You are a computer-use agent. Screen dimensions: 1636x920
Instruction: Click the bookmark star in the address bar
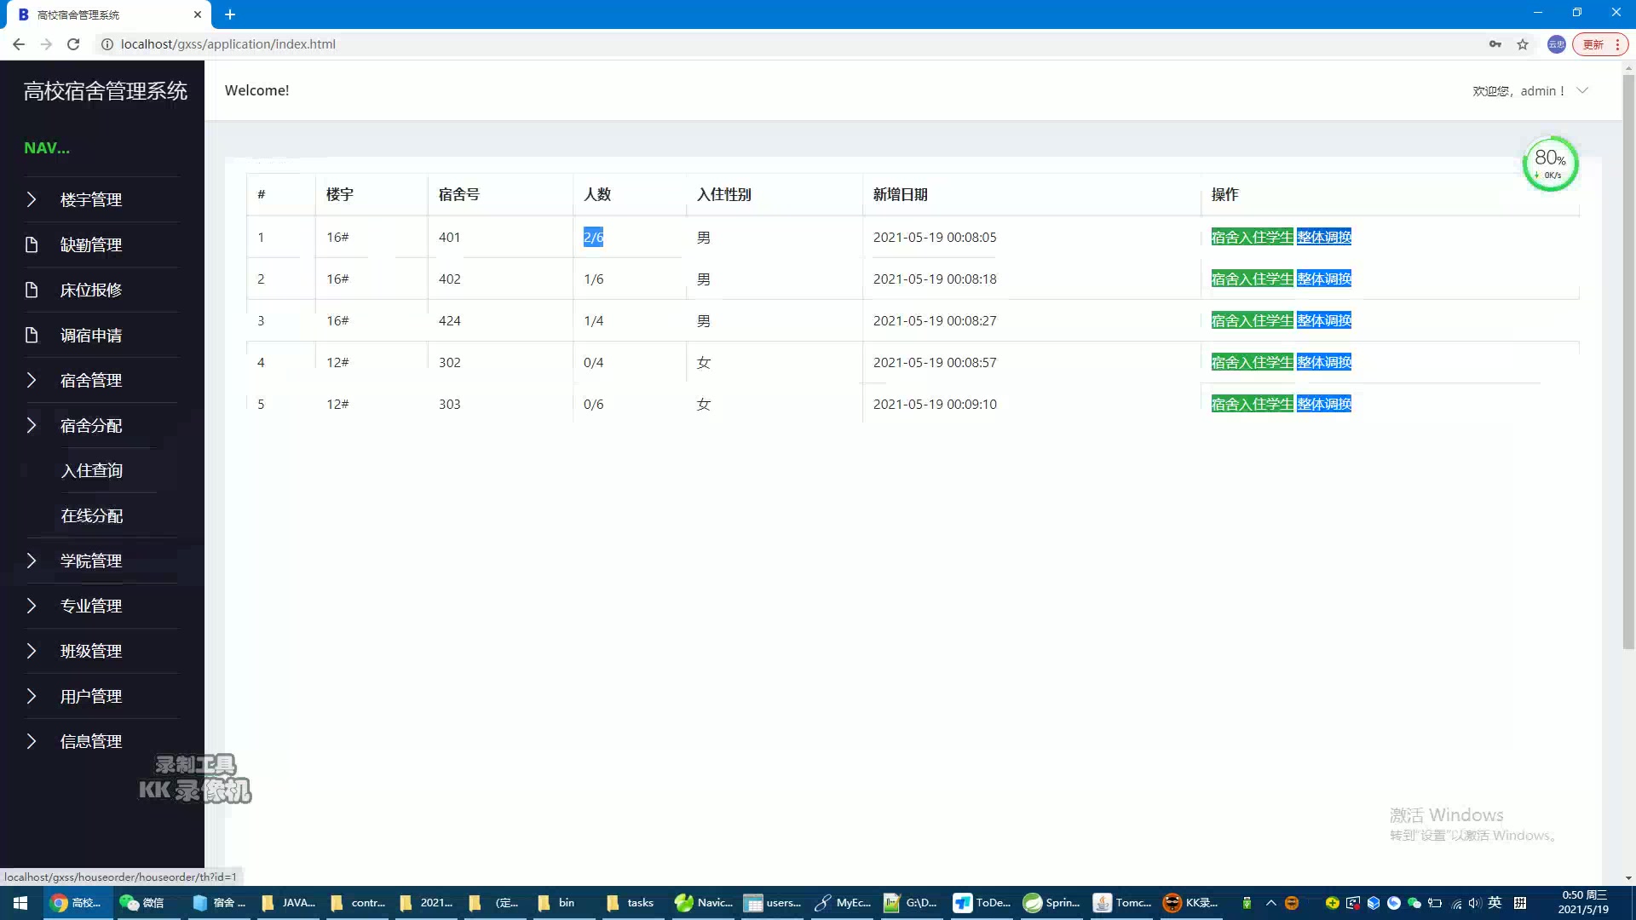(1523, 43)
